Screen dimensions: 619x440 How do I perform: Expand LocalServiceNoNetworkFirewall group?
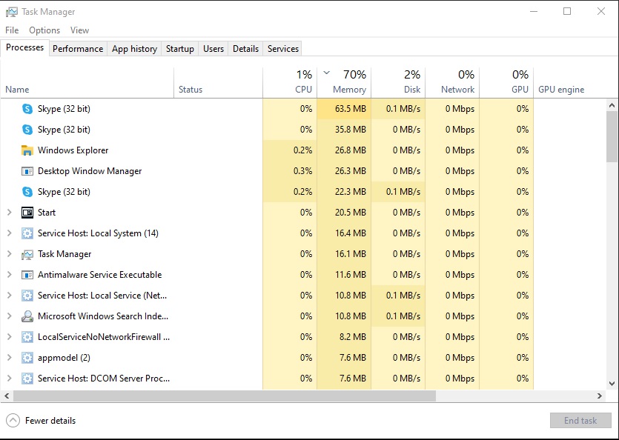pyautogui.click(x=10, y=336)
